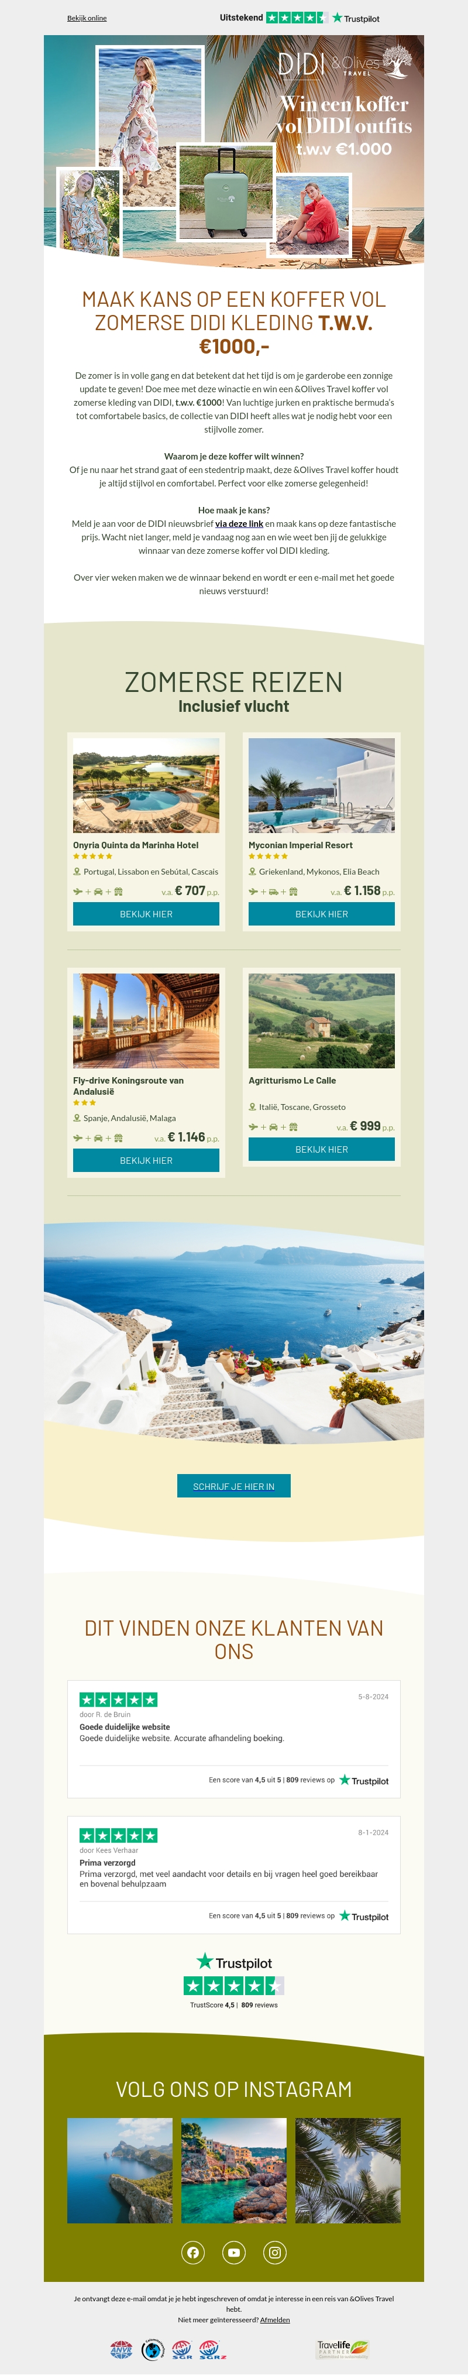Click the ANVR logo in footer
The height and width of the screenshot is (2375, 468).
tap(122, 2349)
